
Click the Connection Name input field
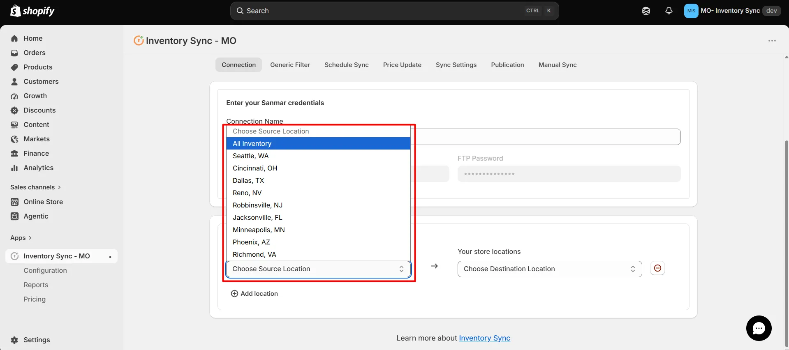[546, 137]
